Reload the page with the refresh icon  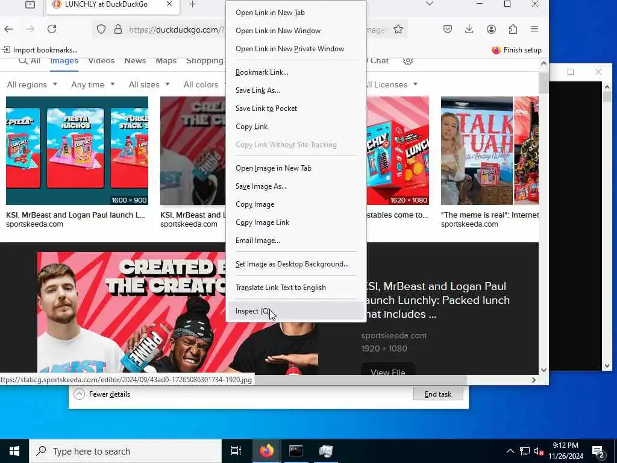coord(52,29)
